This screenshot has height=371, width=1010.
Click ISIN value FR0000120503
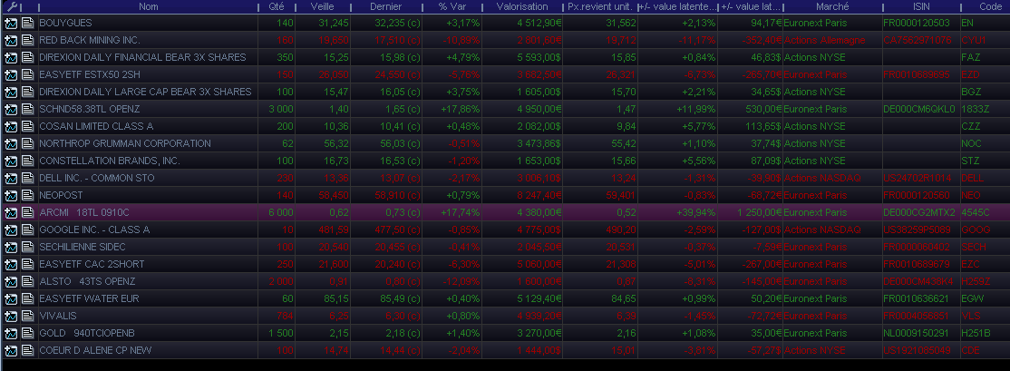(917, 24)
